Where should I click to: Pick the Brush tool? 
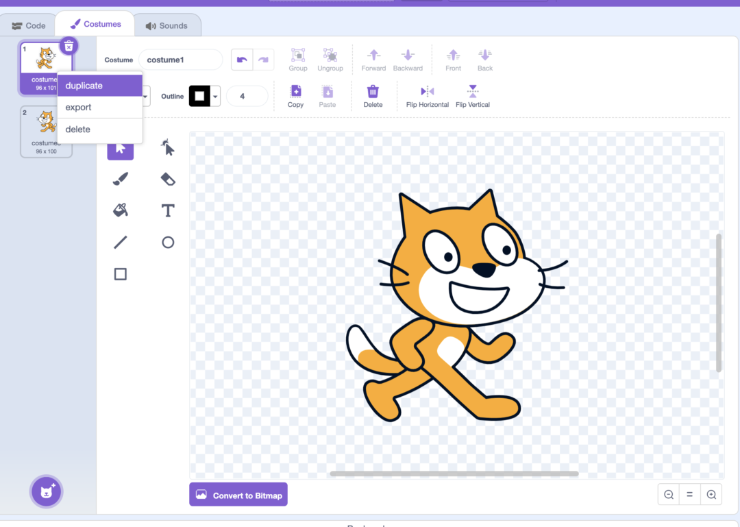click(120, 179)
